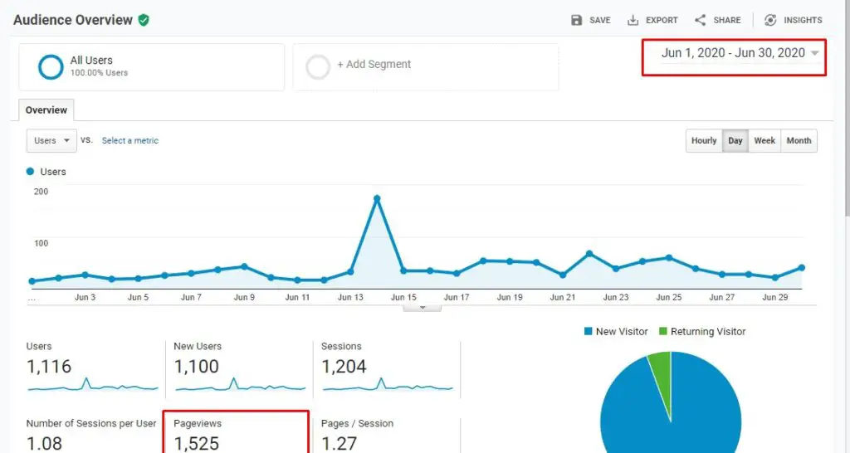The image size is (850, 453).
Task: Click the New Users sparkline chart
Action: (240, 385)
